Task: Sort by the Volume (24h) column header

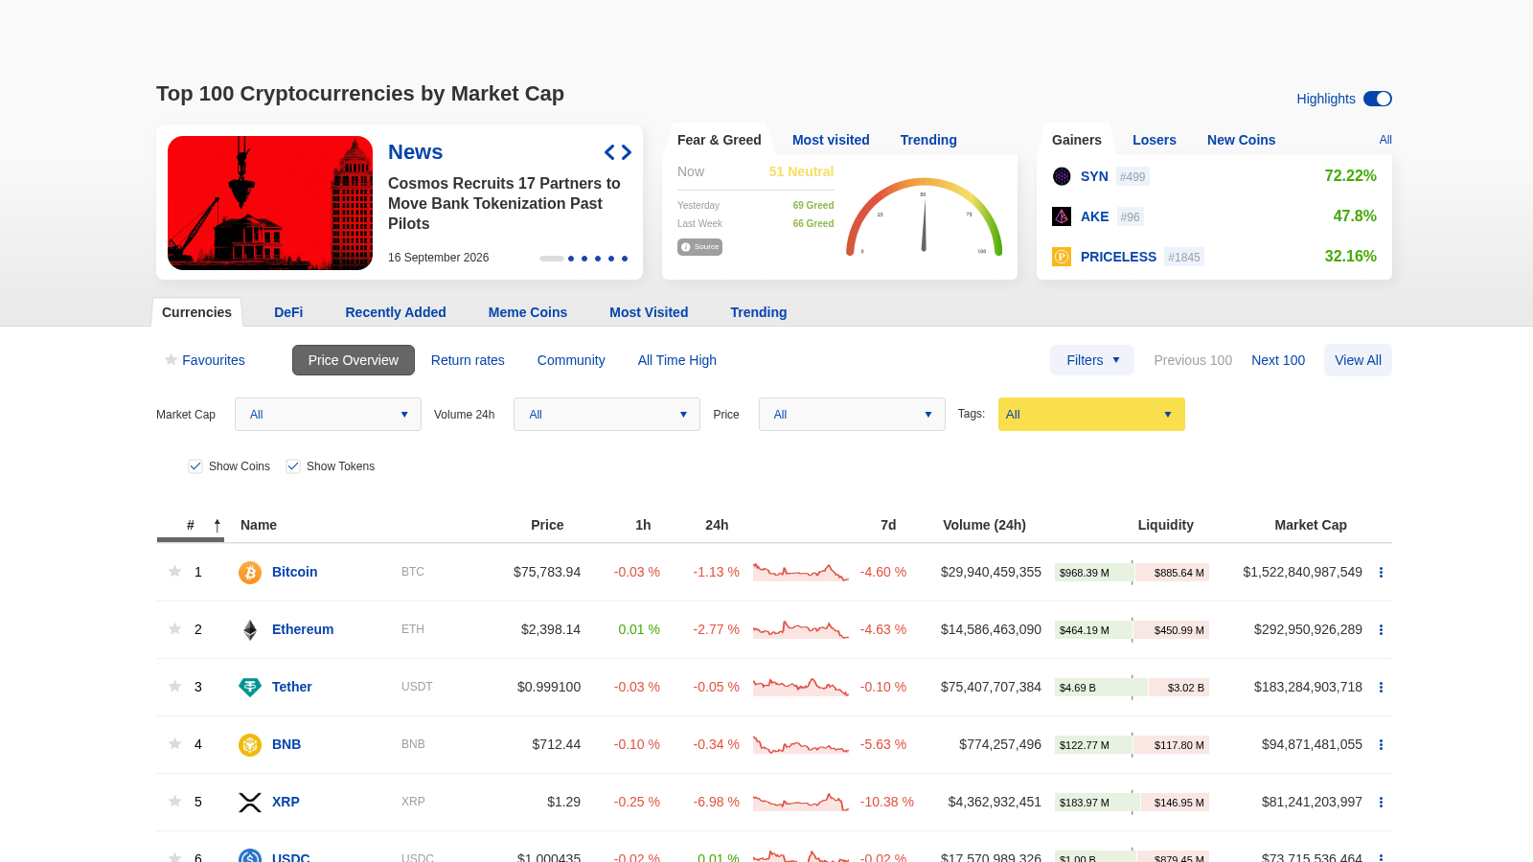Action: click(x=984, y=525)
